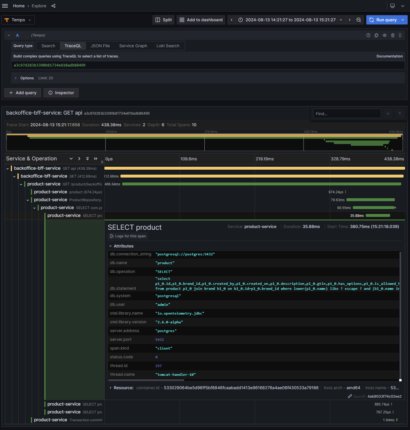Open query help via the question mark icon
Screen dimensions: 410x430
click(x=368, y=35)
